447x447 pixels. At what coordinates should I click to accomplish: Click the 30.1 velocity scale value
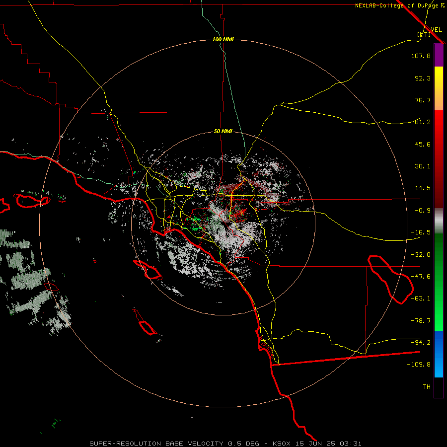(423, 166)
